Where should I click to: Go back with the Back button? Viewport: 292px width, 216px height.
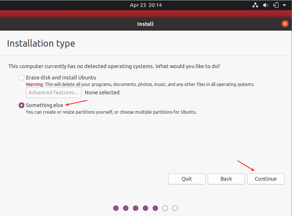click(226, 179)
